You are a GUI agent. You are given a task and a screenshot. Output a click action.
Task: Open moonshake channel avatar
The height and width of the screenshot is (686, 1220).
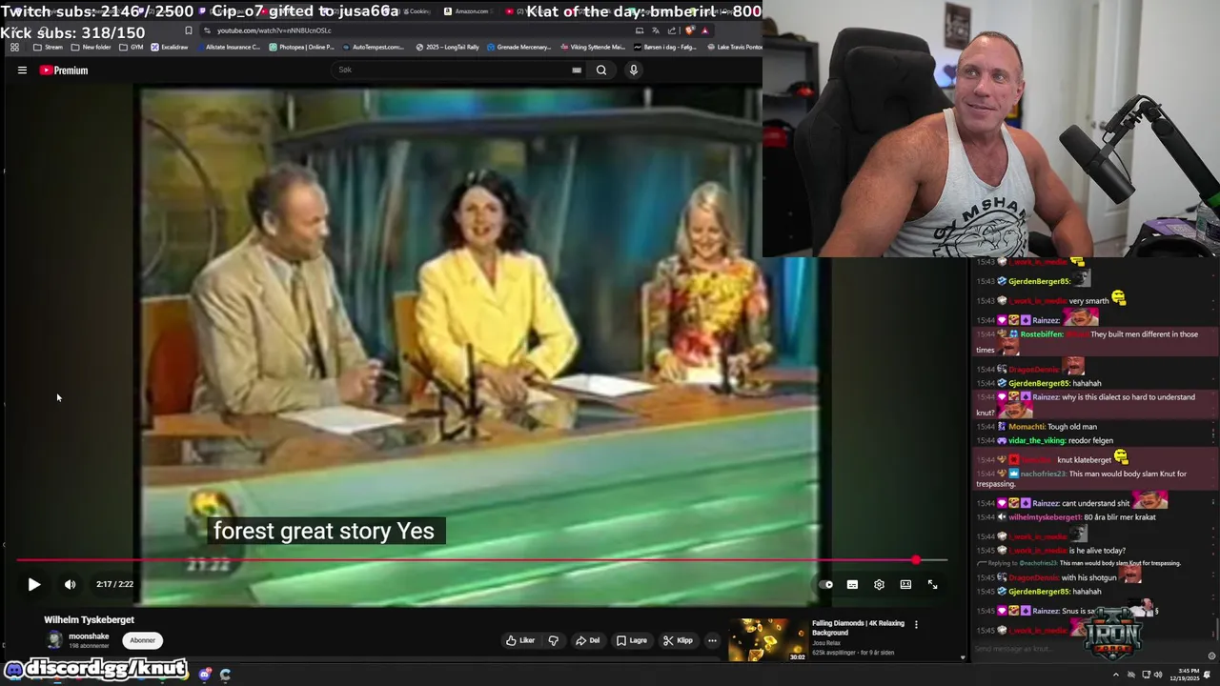tap(54, 639)
